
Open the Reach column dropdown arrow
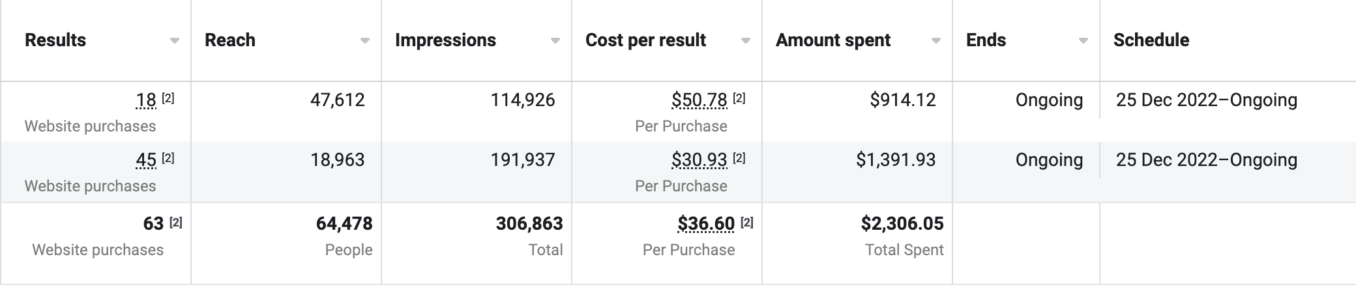[364, 41]
